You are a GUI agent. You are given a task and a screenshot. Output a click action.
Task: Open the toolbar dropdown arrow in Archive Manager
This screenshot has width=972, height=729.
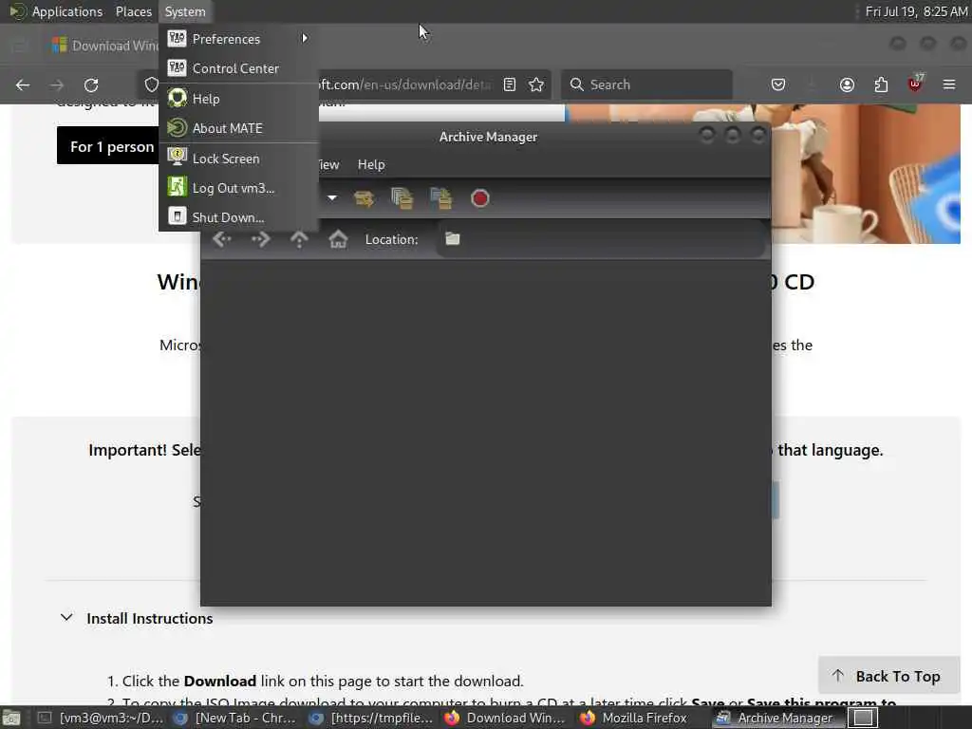pos(332,197)
